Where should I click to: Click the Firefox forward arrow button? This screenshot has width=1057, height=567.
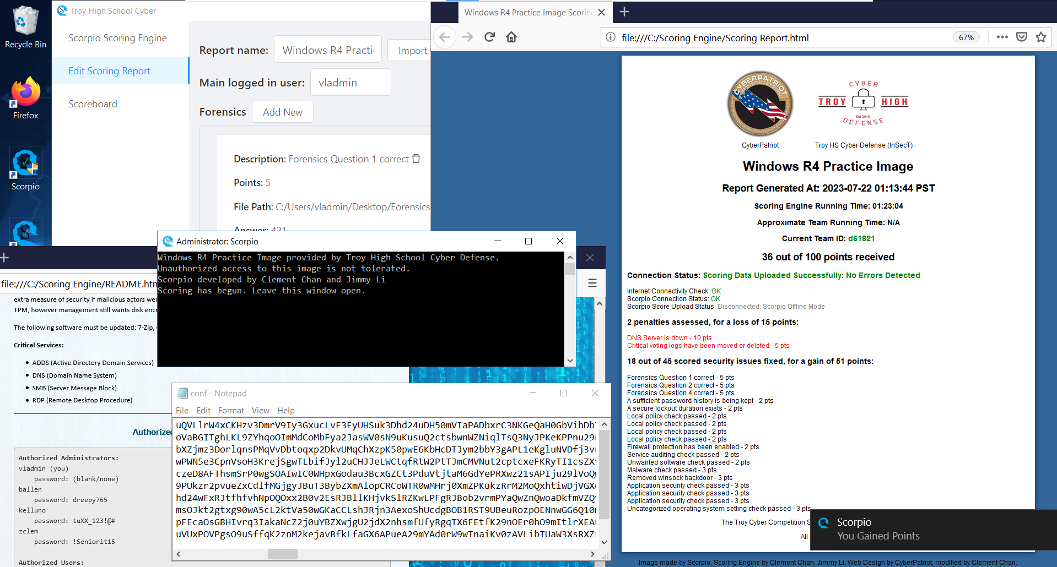click(467, 37)
